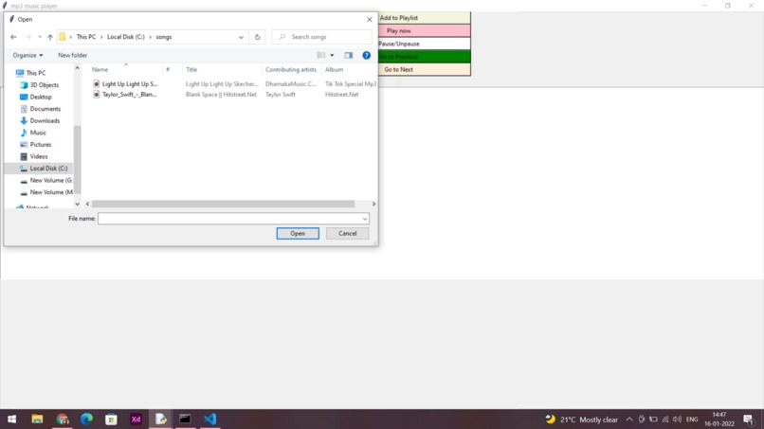Open the Organize dropdown menu

click(x=27, y=56)
